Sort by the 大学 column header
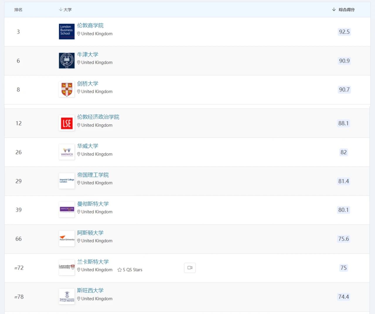 pos(65,10)
